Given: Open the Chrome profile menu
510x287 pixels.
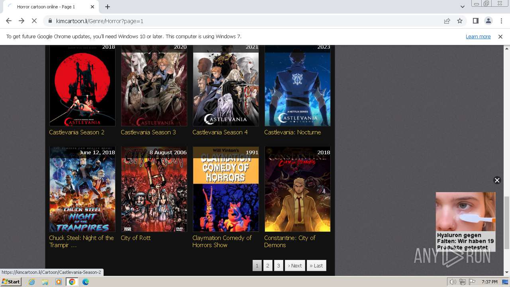Looking at the screenshot, I should click(488, 21).
